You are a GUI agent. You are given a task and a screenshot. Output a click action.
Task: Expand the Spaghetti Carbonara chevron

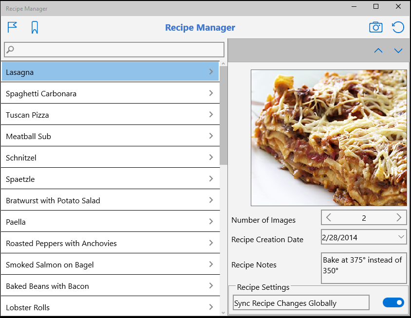coord(211,93)
